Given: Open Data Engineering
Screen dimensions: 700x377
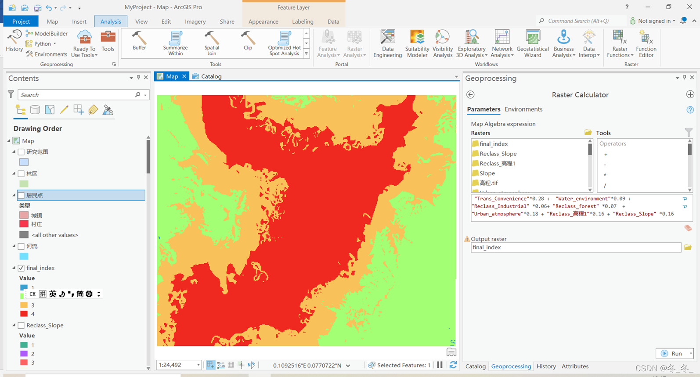Looking at the screenshot, I should pyautogui.click(x=387, y=43).
